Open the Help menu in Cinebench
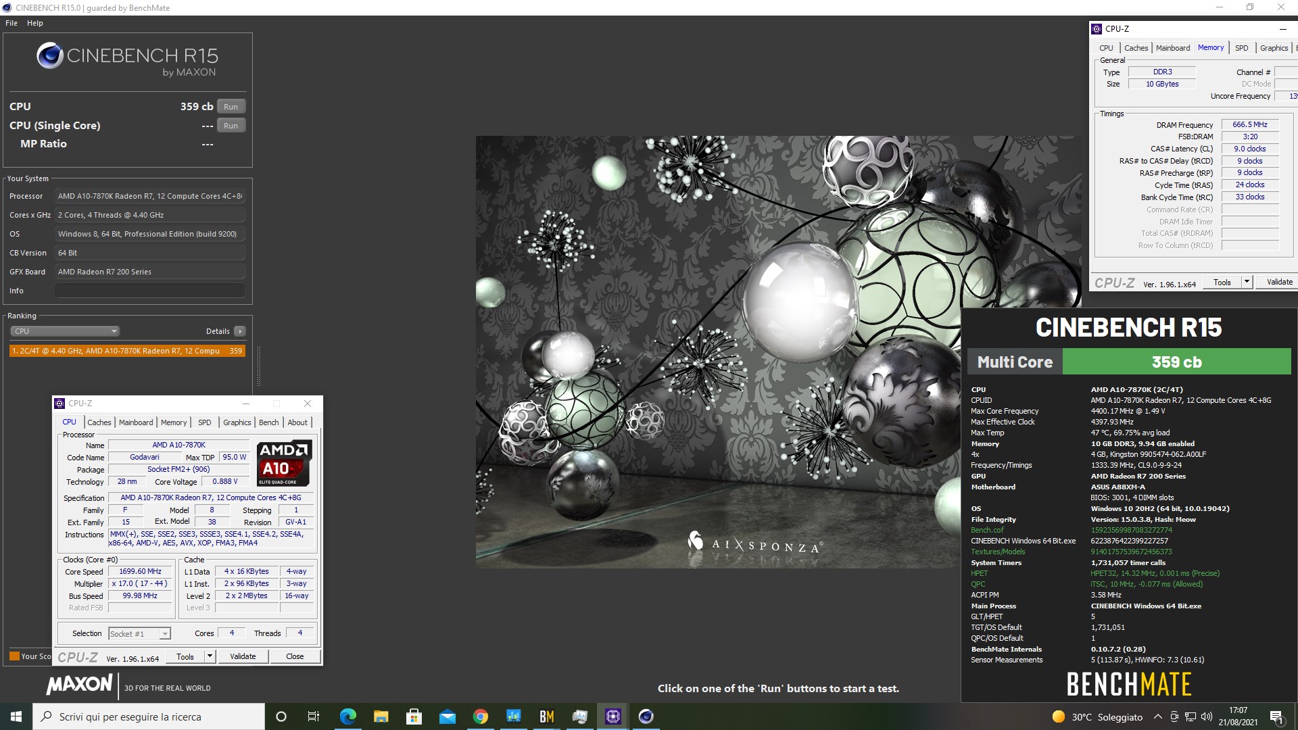 (35, 23)
